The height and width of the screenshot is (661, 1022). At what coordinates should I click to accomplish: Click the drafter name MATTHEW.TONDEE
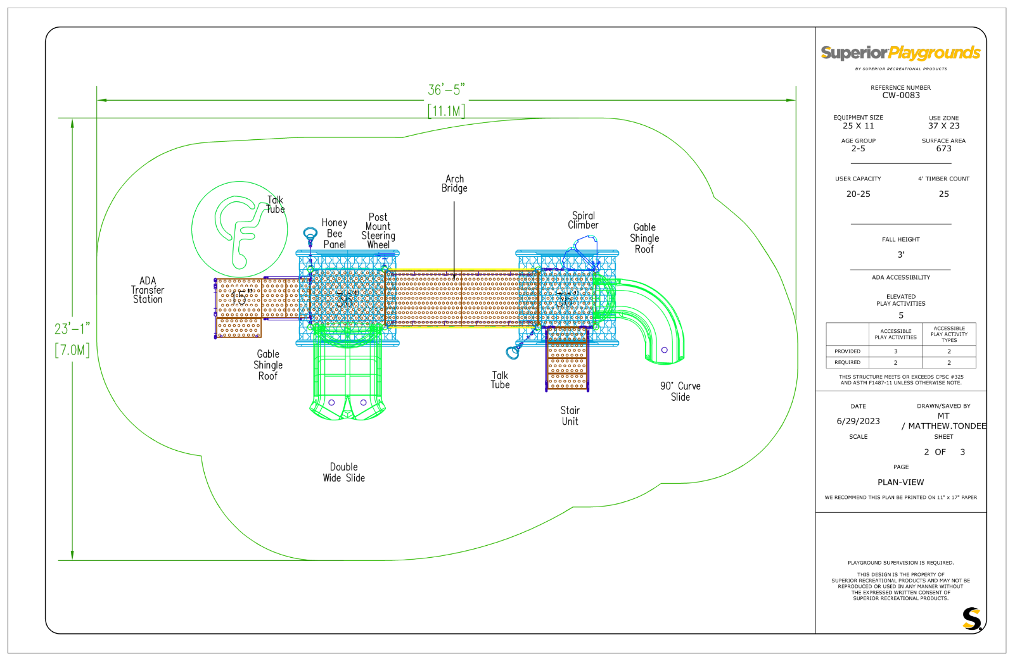[947, 427]
